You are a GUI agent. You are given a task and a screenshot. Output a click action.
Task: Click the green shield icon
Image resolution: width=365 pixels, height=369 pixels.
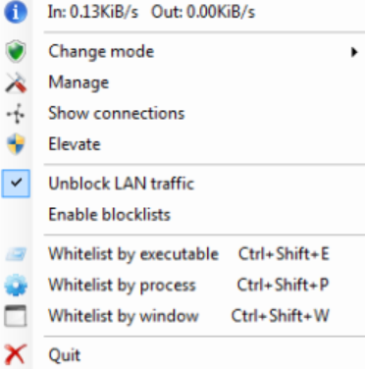coord(16,51)
